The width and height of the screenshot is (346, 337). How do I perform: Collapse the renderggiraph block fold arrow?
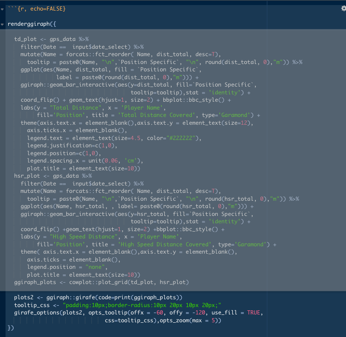tap(2, 24)
